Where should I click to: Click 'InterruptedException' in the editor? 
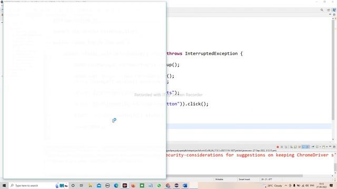click(211, 54)
